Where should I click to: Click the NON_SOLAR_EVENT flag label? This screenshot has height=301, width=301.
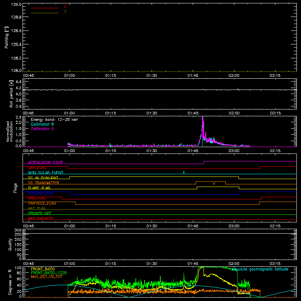[46, 173]
